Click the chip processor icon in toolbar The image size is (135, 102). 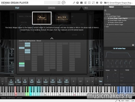(x=97, y=3)
